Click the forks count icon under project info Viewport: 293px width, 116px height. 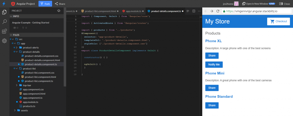coord(23,28)
